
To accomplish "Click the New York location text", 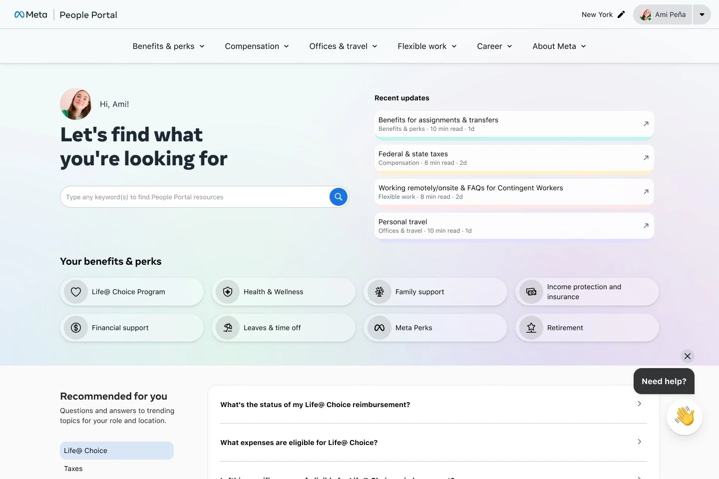I will point(597,14).
